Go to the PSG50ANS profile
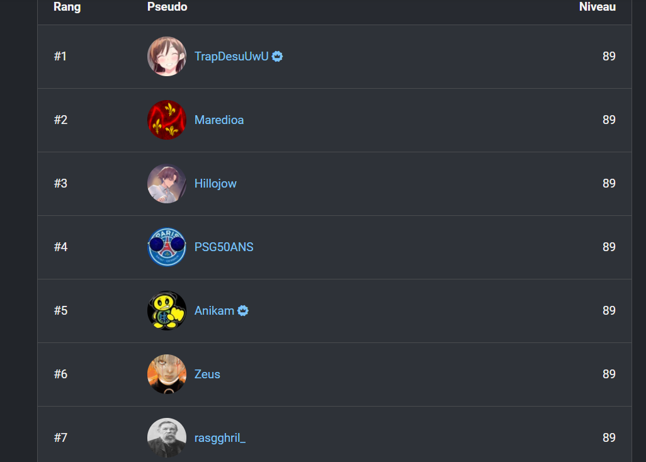 224,247
